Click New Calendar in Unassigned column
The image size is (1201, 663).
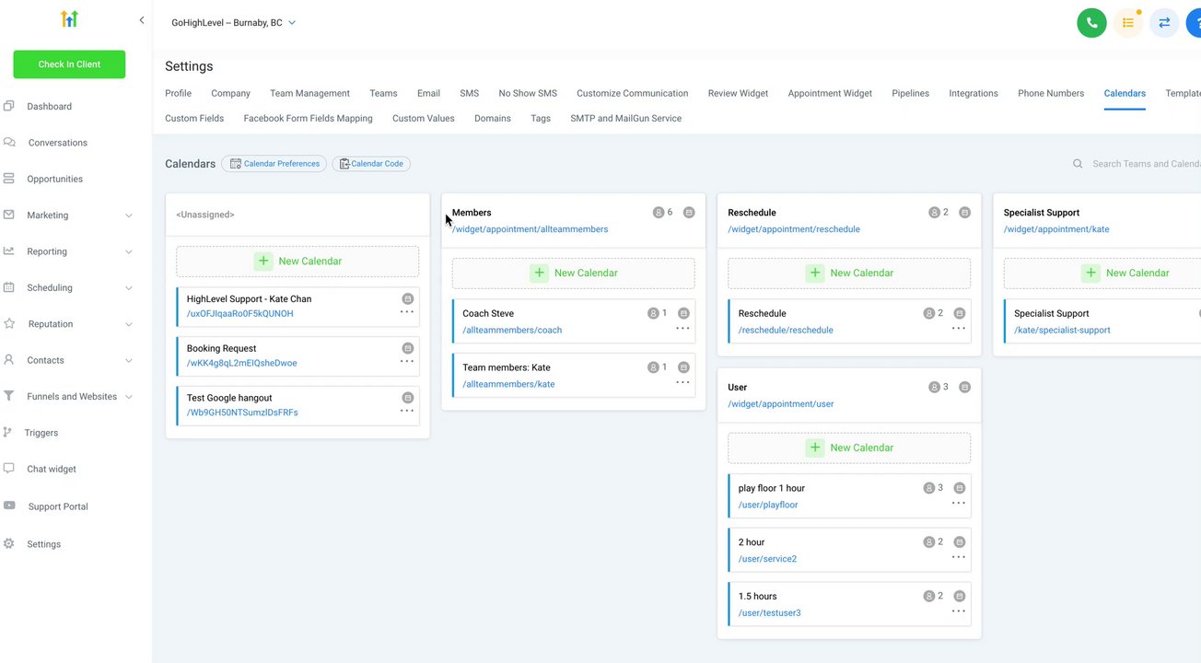tap(297, 262)
